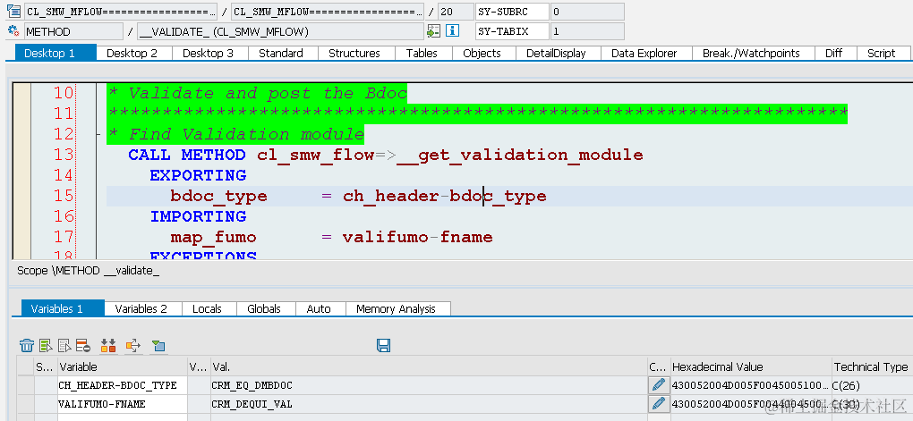Viewport: 913px width, 421px height.
Task: Click the Hexadecimal Value column header
Action: pos(751,366)
